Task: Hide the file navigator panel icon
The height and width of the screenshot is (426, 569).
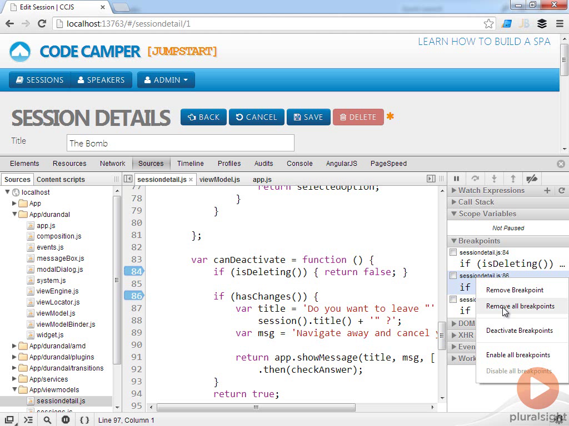Action: point(128,179)
